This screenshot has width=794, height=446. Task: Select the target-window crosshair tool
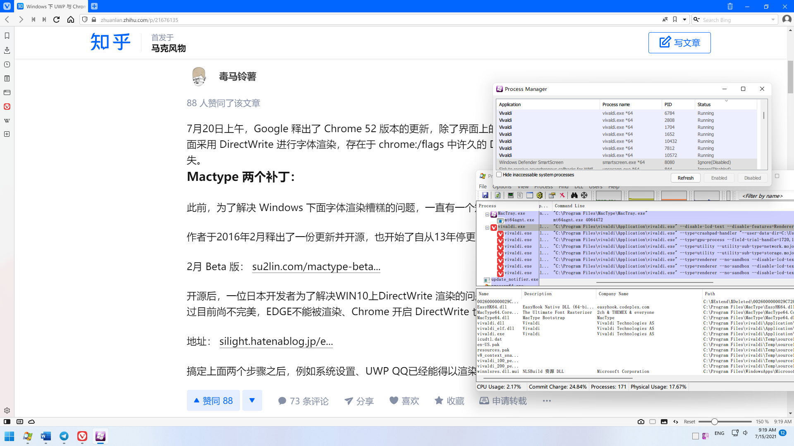pos(584,195)
